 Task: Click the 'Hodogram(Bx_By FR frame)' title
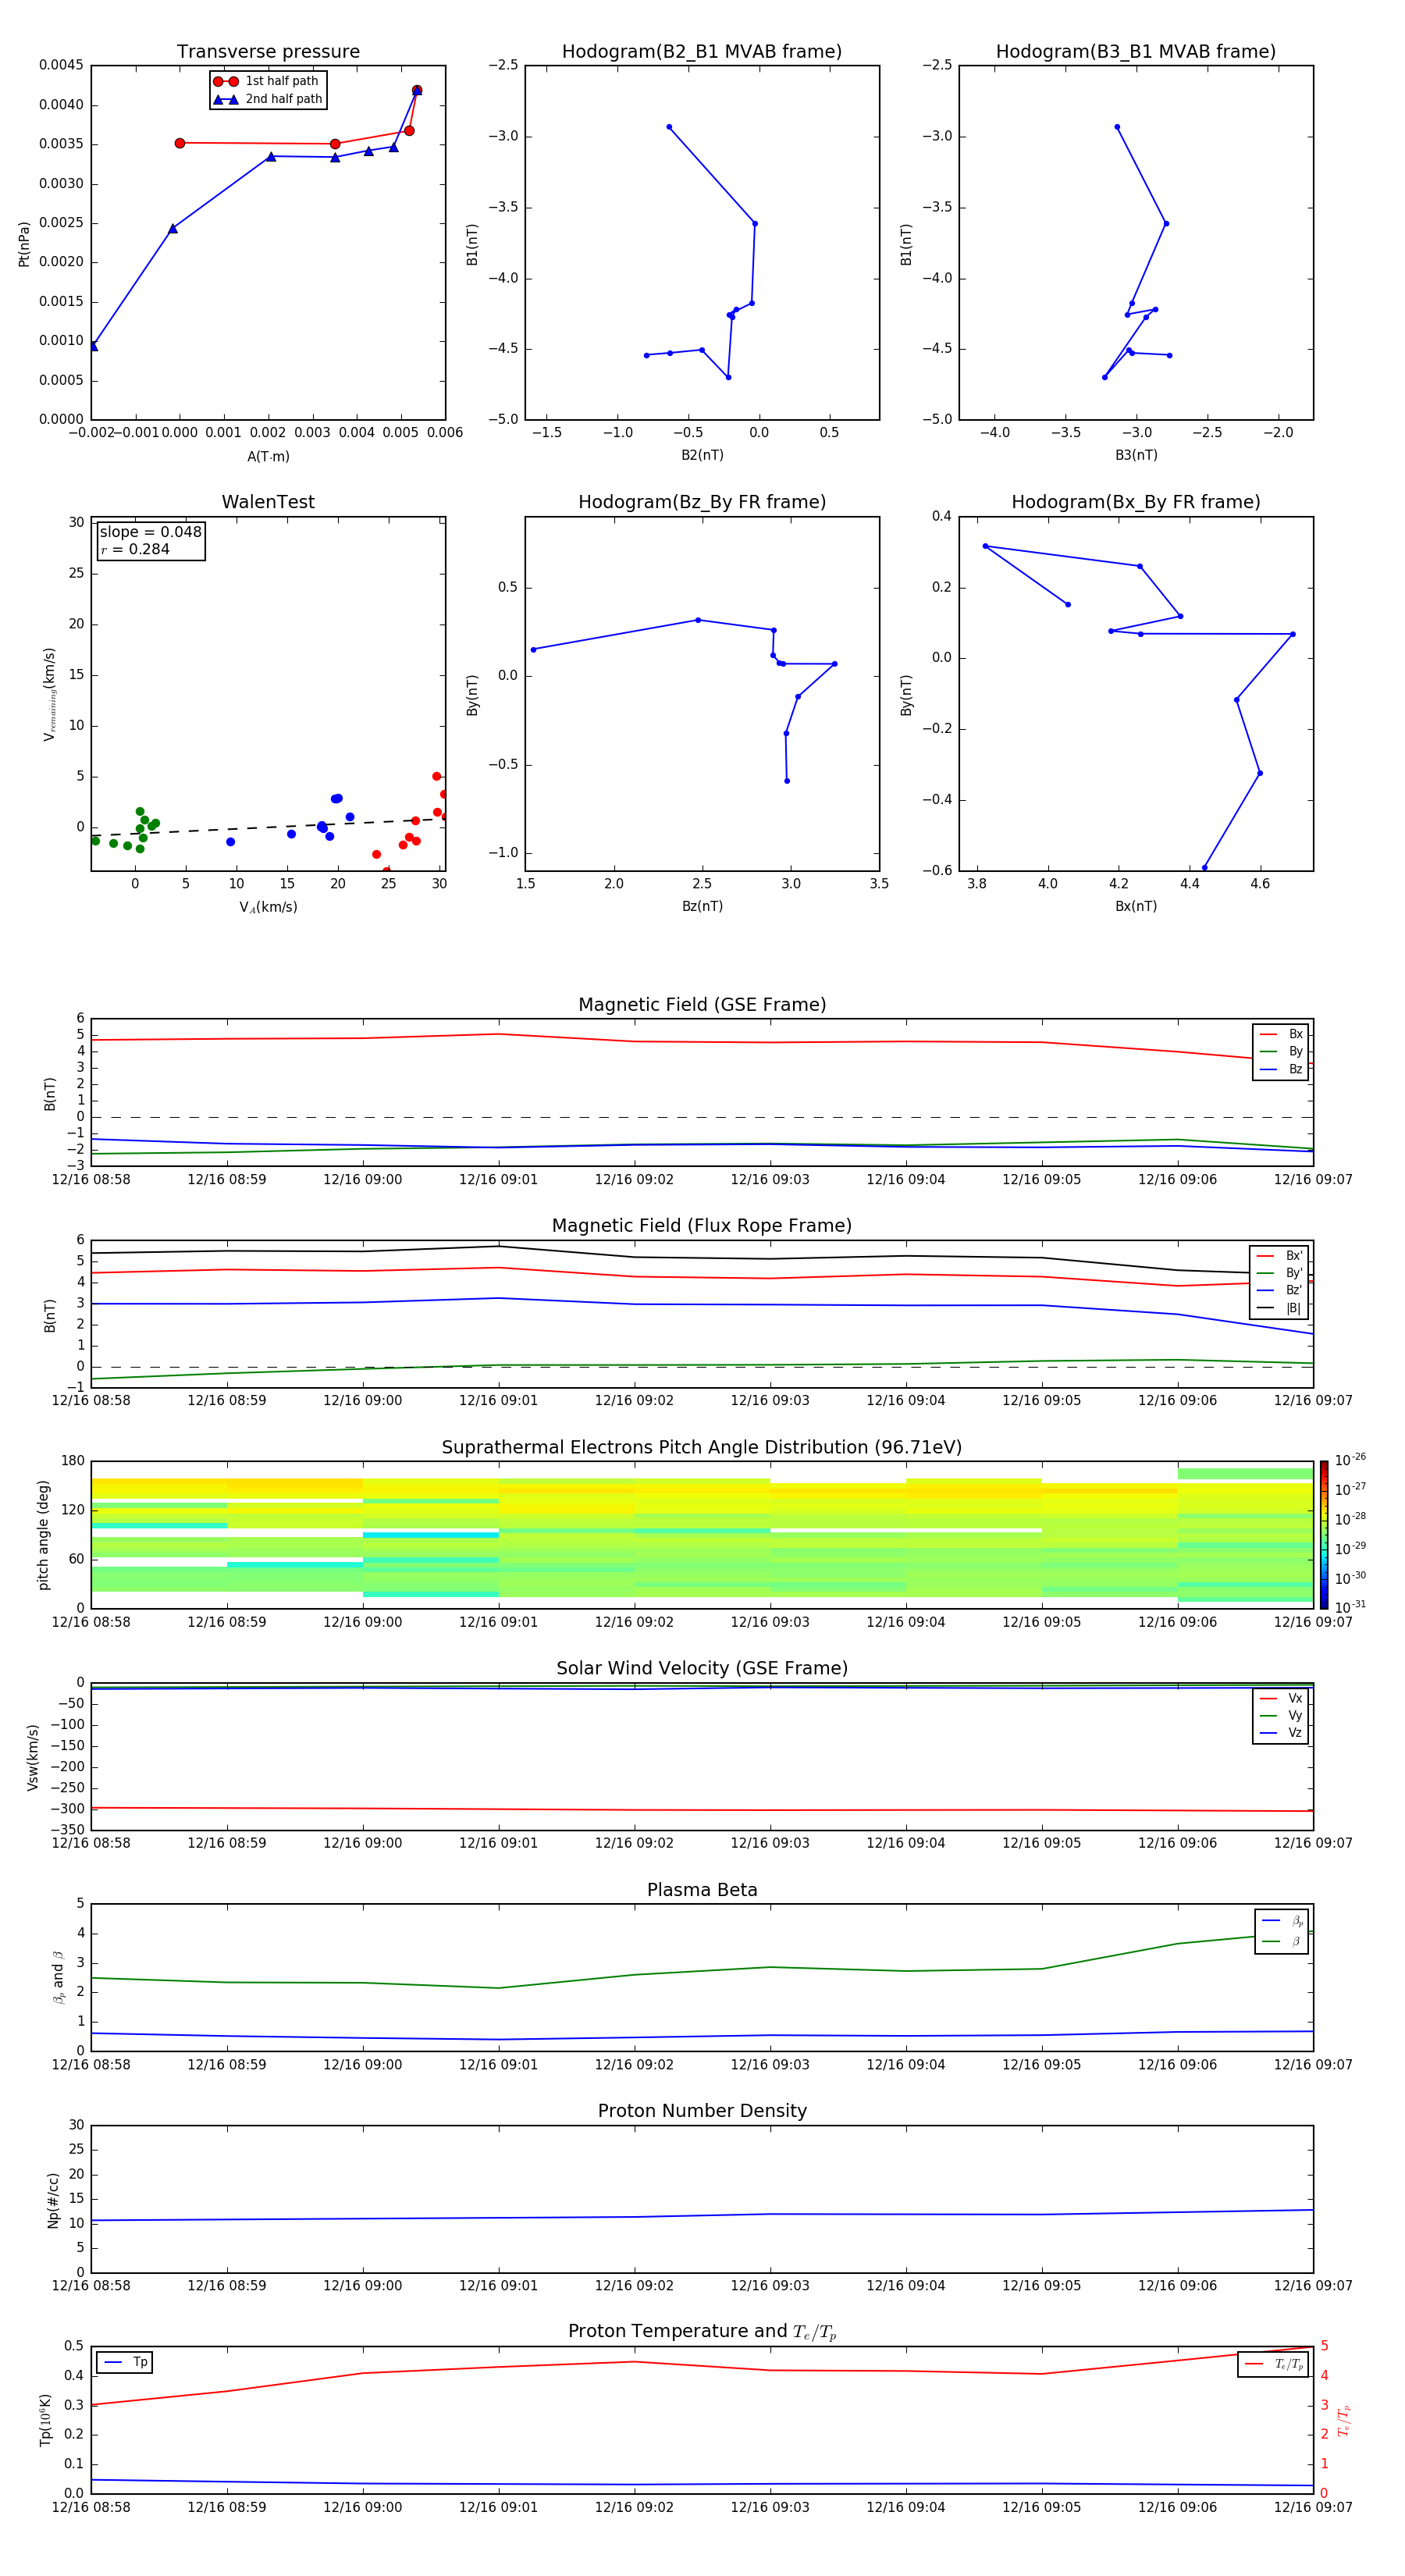pos(1136,502)
